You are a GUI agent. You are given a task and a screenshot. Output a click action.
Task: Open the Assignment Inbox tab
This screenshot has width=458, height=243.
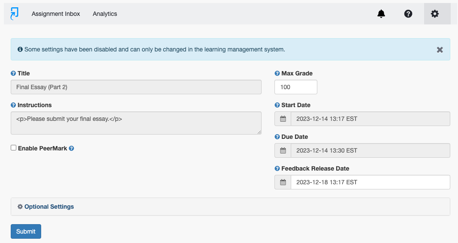(56, 14)
